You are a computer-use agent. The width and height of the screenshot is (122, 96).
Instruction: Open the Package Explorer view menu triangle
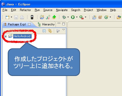pos(64,30)
